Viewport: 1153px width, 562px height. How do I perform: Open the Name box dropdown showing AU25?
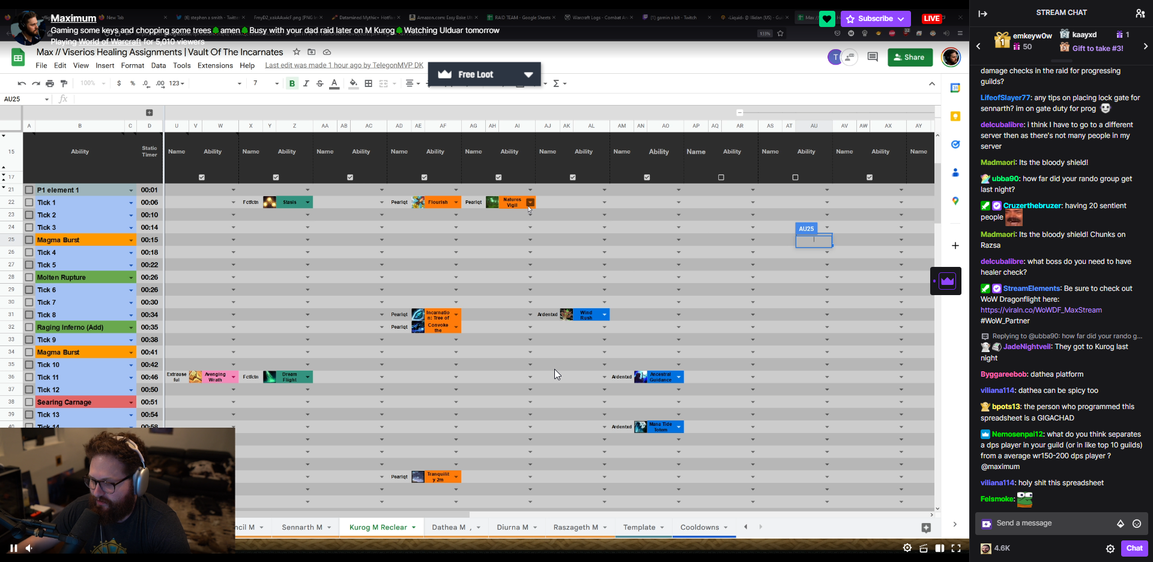(47, 99)
